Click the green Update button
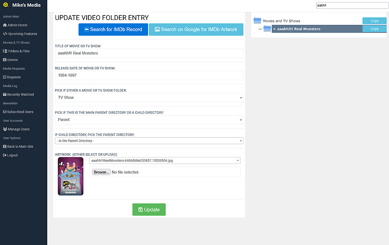Screen dimensions: 389x245 pyautogui.click(x=149, y=210)
